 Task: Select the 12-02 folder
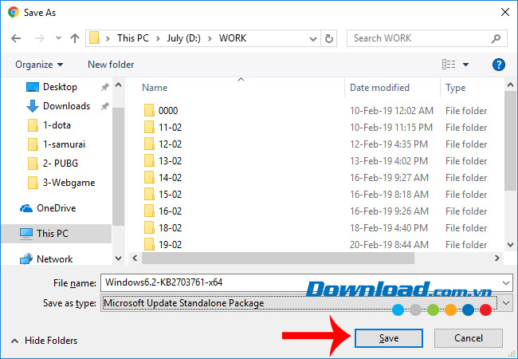170,144
